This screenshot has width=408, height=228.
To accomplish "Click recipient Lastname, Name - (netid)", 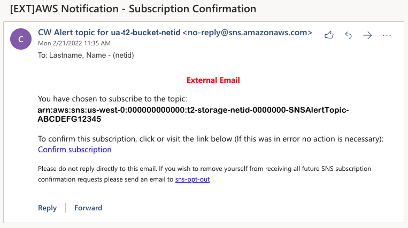I will click(86, 56).
